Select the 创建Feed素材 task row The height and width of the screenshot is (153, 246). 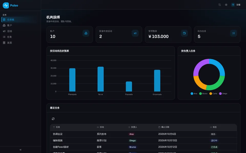pos(143,147)
